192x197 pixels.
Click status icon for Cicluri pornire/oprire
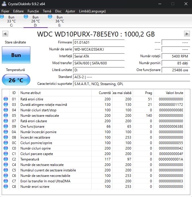click(x=6, y=143)
